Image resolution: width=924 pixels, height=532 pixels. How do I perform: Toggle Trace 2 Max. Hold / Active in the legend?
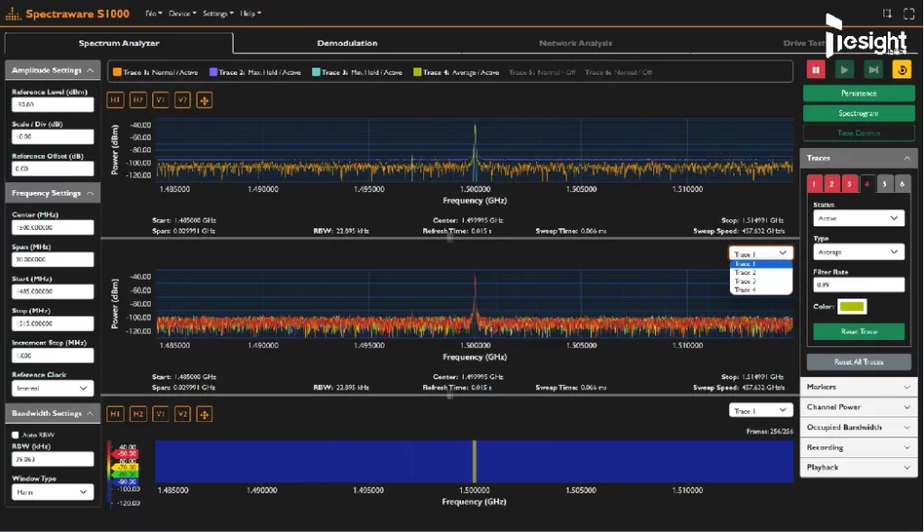point(255,72)
